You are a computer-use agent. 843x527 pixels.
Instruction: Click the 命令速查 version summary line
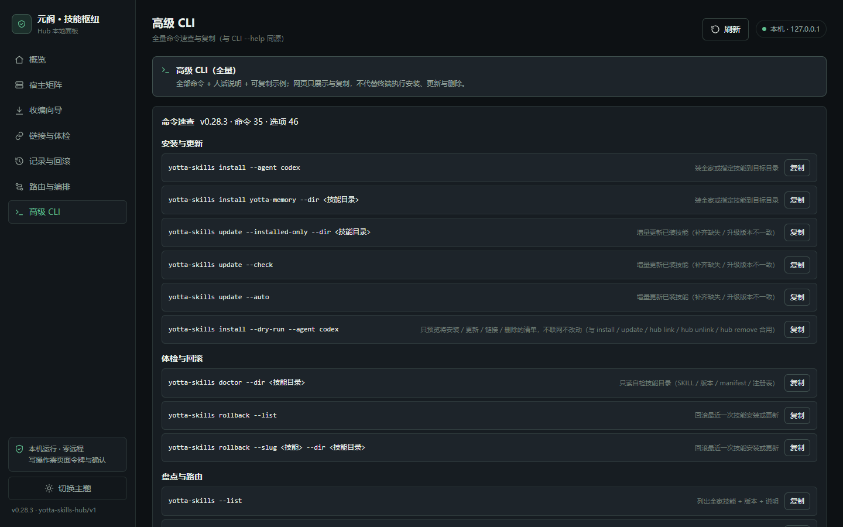click(230, 122)
